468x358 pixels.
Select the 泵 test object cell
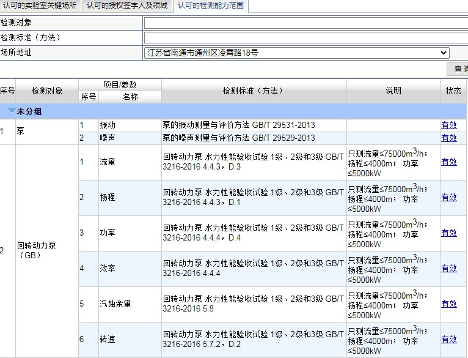[47, 132]
